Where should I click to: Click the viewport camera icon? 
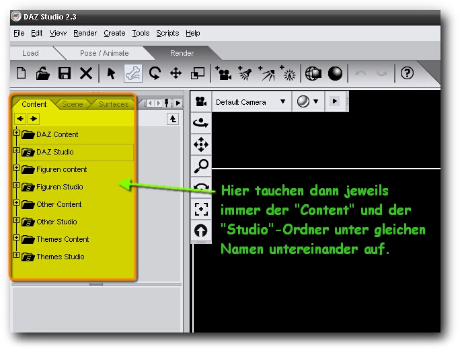[201, 101]
